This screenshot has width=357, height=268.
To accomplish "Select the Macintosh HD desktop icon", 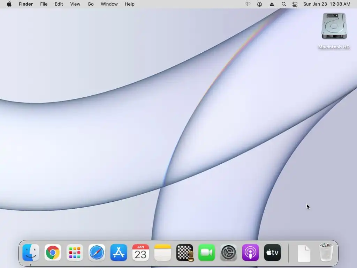I will (x=334, y=26).
